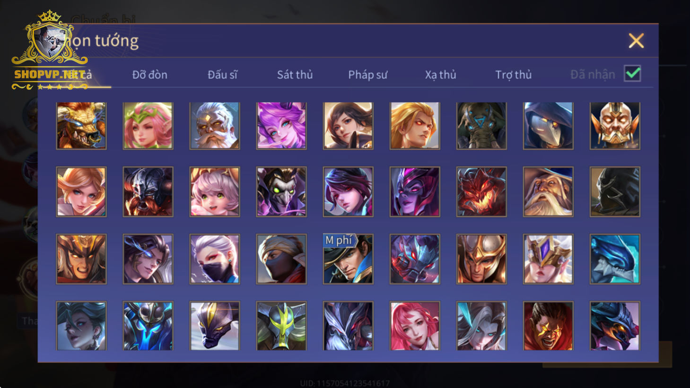Toggle the 'Đã nhận' checkbox

632,74
